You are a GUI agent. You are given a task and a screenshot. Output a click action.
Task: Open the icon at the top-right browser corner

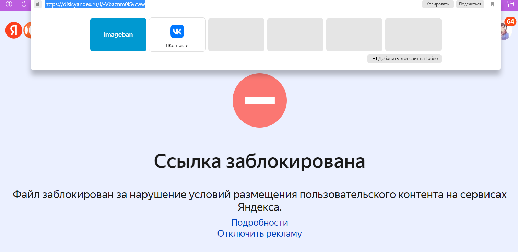pos(511,4)
